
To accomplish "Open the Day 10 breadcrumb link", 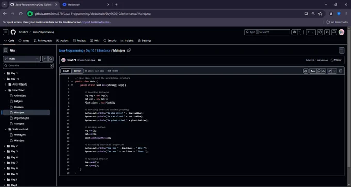I will pos(90,50).
